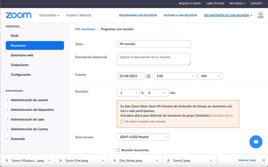268x167 pixels.
Task: Close the downloads bar
Action: [264, 160]
